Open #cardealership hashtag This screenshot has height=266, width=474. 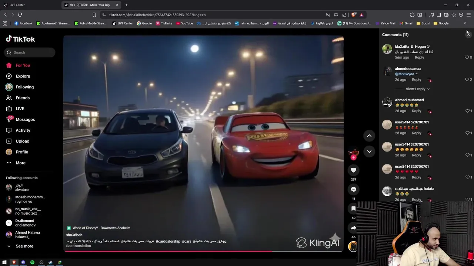click(168, 241)
